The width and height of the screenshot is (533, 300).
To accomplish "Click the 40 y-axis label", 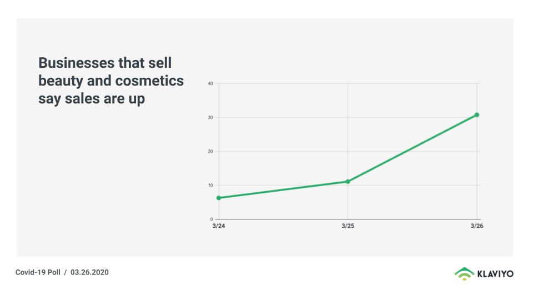I will pos(210,84).
